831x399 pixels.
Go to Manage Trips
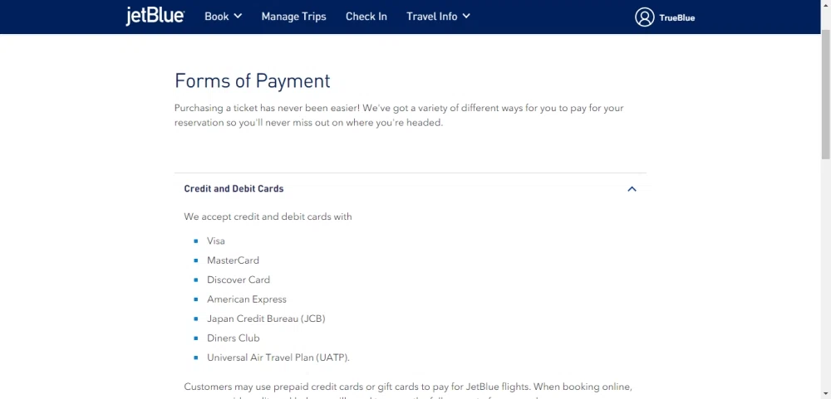click(x=293, y=17)
